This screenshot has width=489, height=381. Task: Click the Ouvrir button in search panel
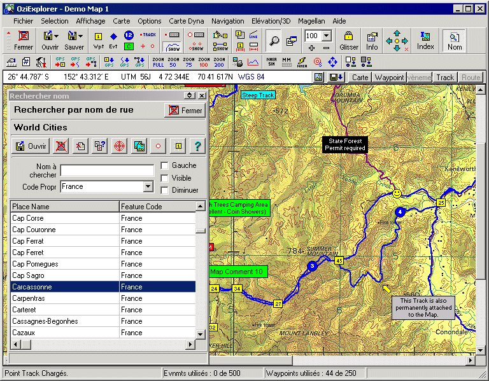coord(31,146)
